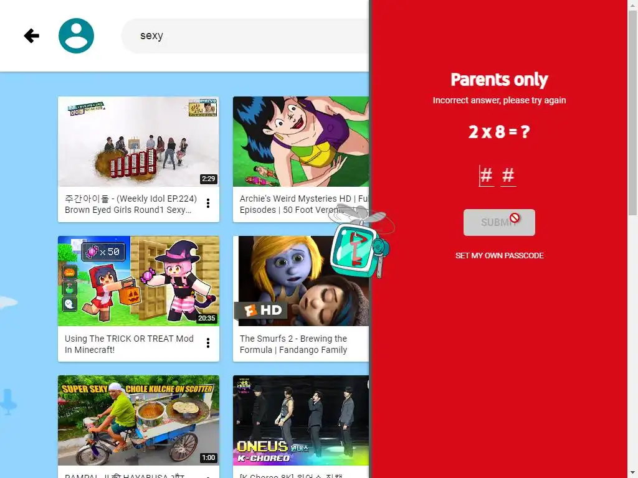The image size is (638, 478).
Task: Open The Smurfs 2 video thumbnail
Action: click(301, 281)
